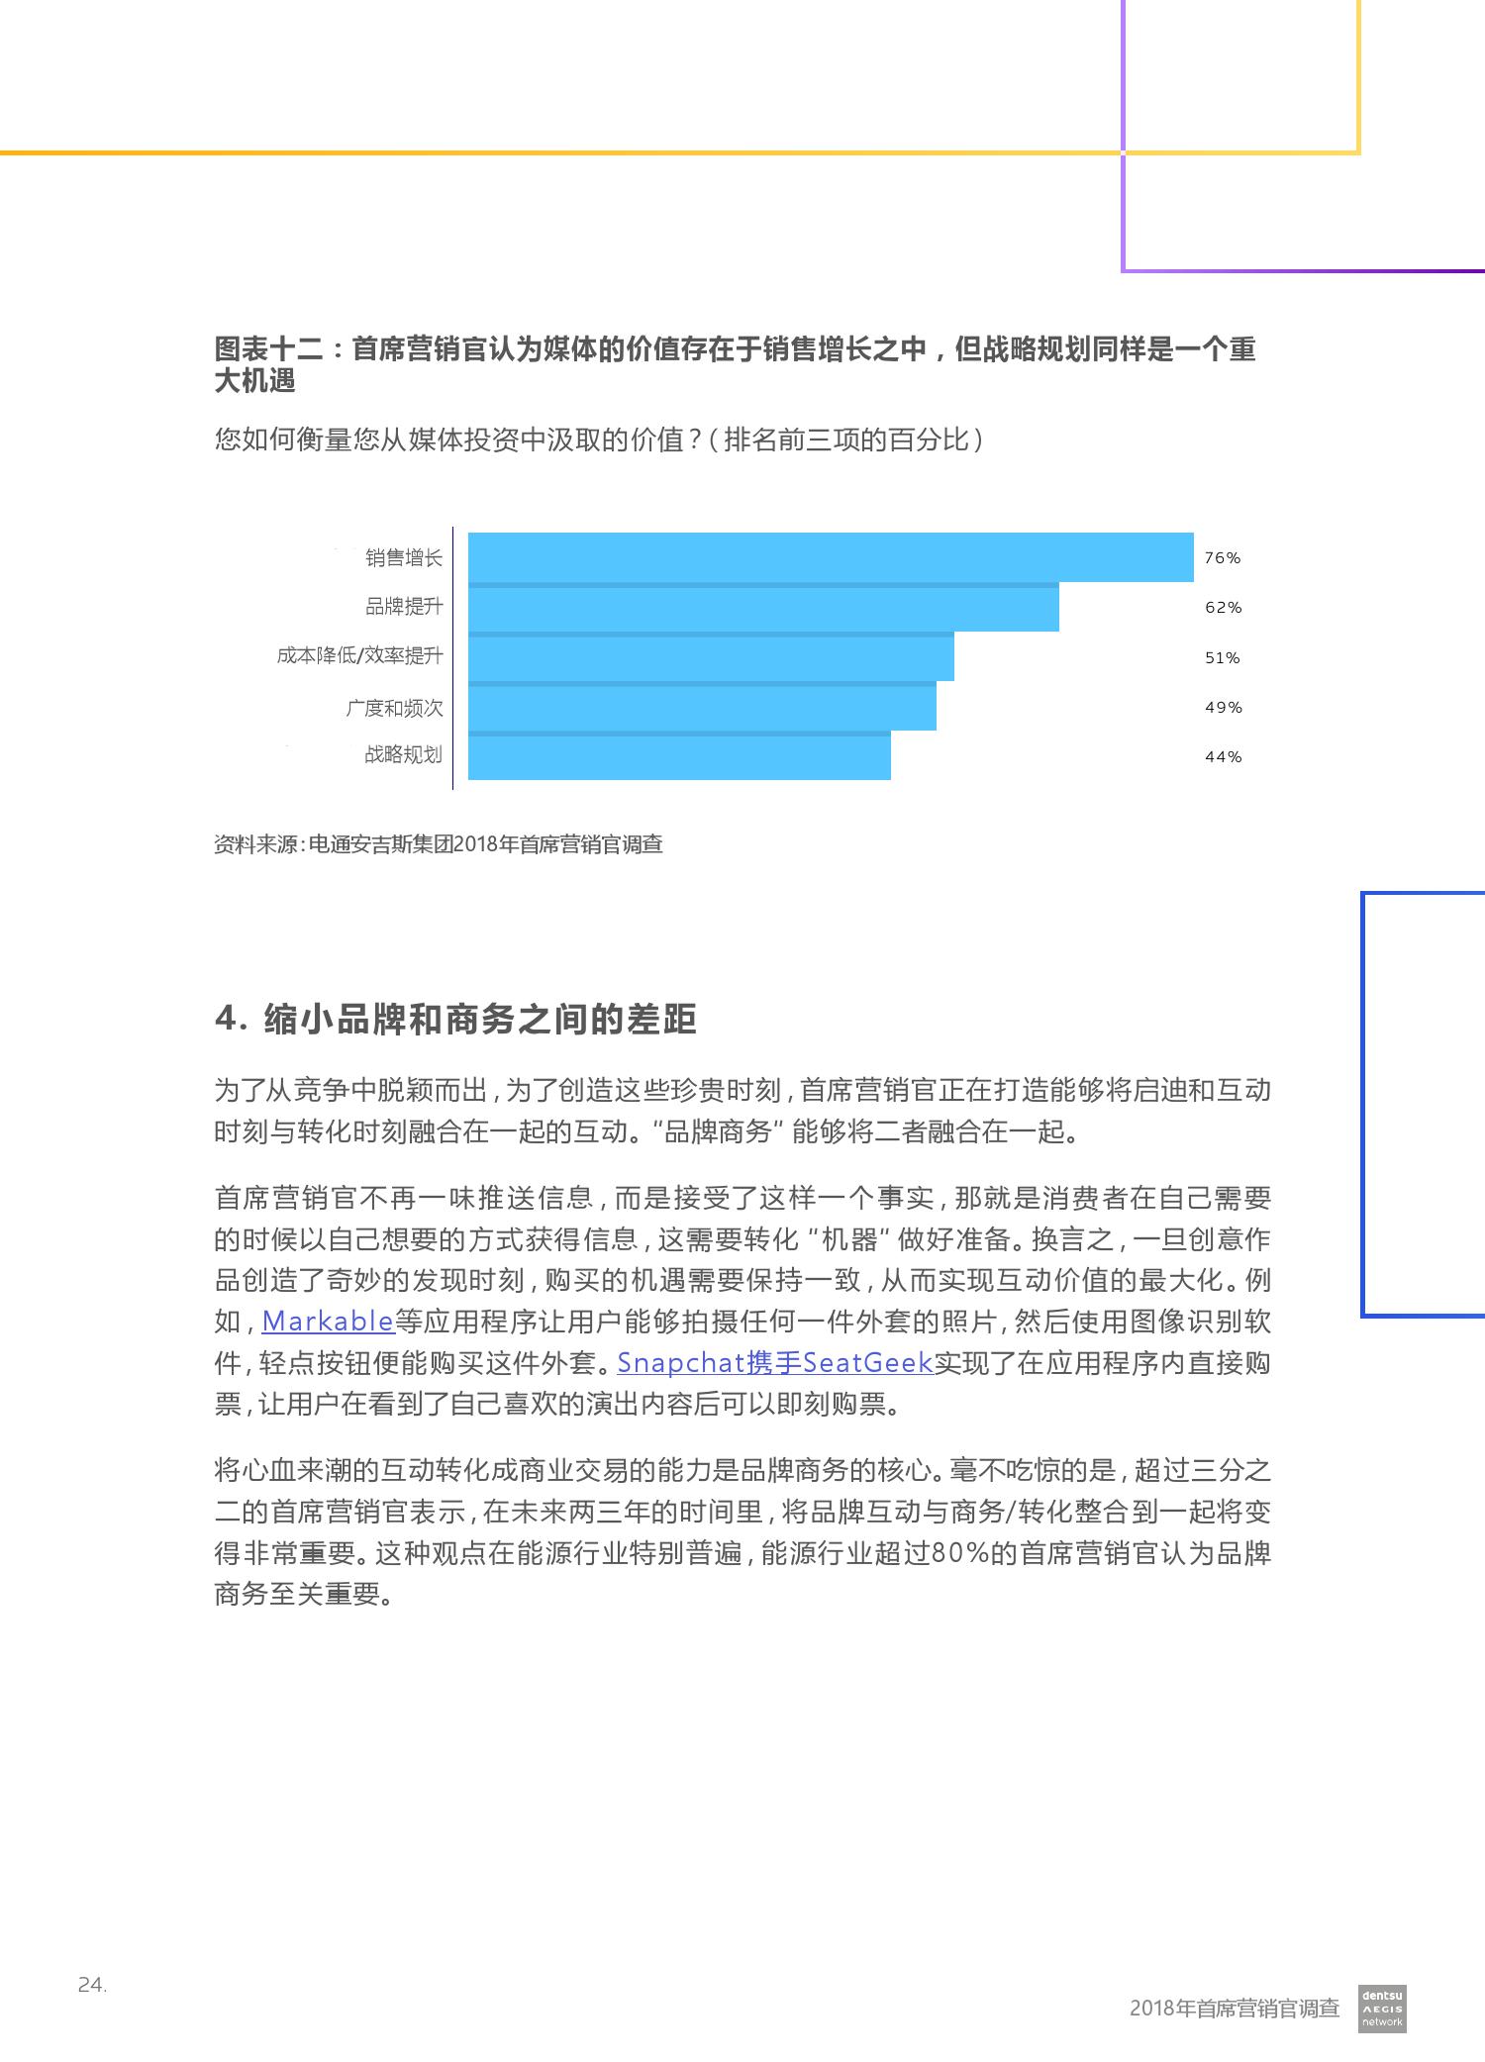Image resolution: width=1485 pixels, height=2062 pixels.
Task: Click the chart question subtitle about 媒体投资
Action: 600,440
